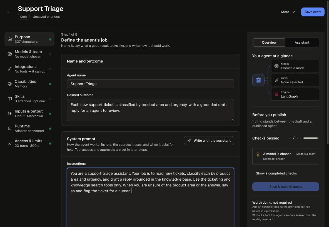Switch to the Assistant tab
This screenshot has width=329, height=227.
(x=302, y=43)
